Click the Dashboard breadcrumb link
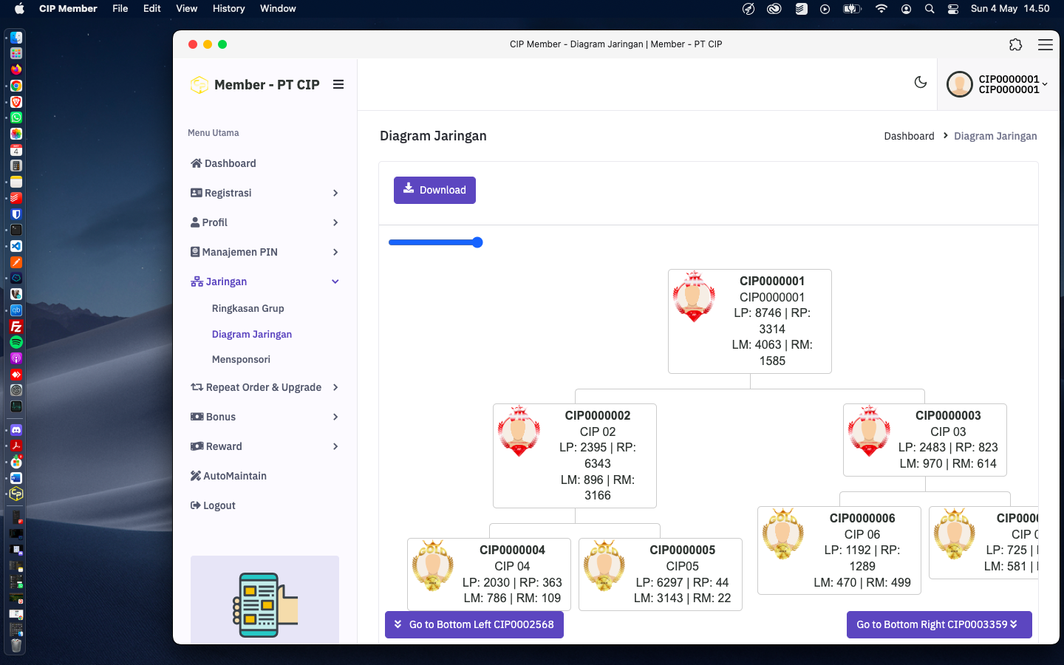The image size is (1064, 665). [909, 136]
